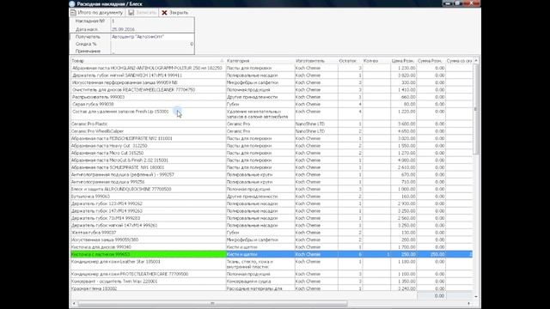Select row 'Состав для удаления запахов Fresh Up'
The width and height of the screenshot is (550, 309).
[x=272, y=114]
